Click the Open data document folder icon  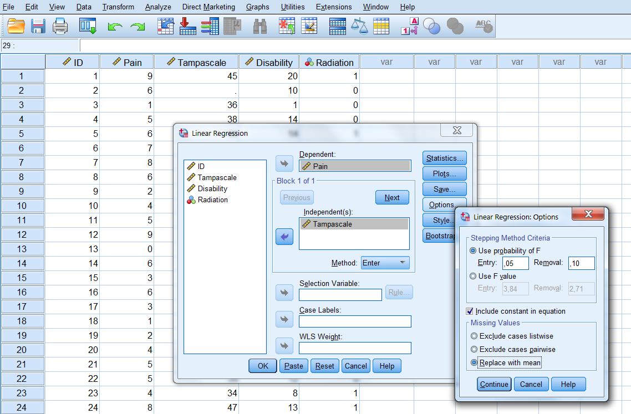[x=16, y=26]
